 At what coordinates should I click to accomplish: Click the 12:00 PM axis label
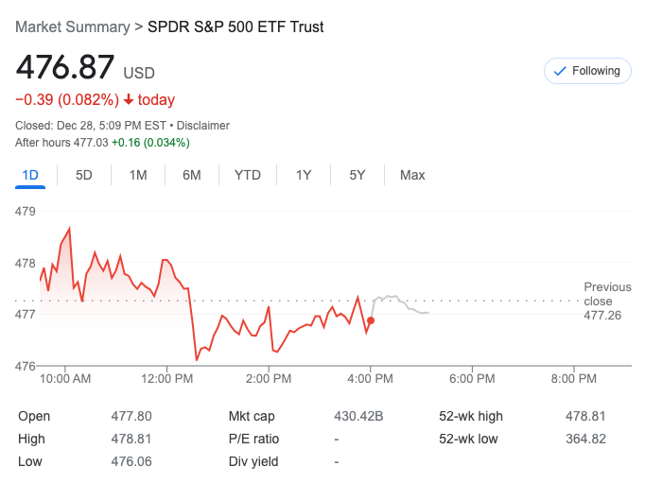166,379
